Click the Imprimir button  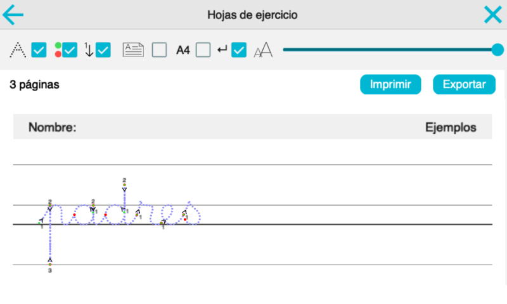click(390, 84)
